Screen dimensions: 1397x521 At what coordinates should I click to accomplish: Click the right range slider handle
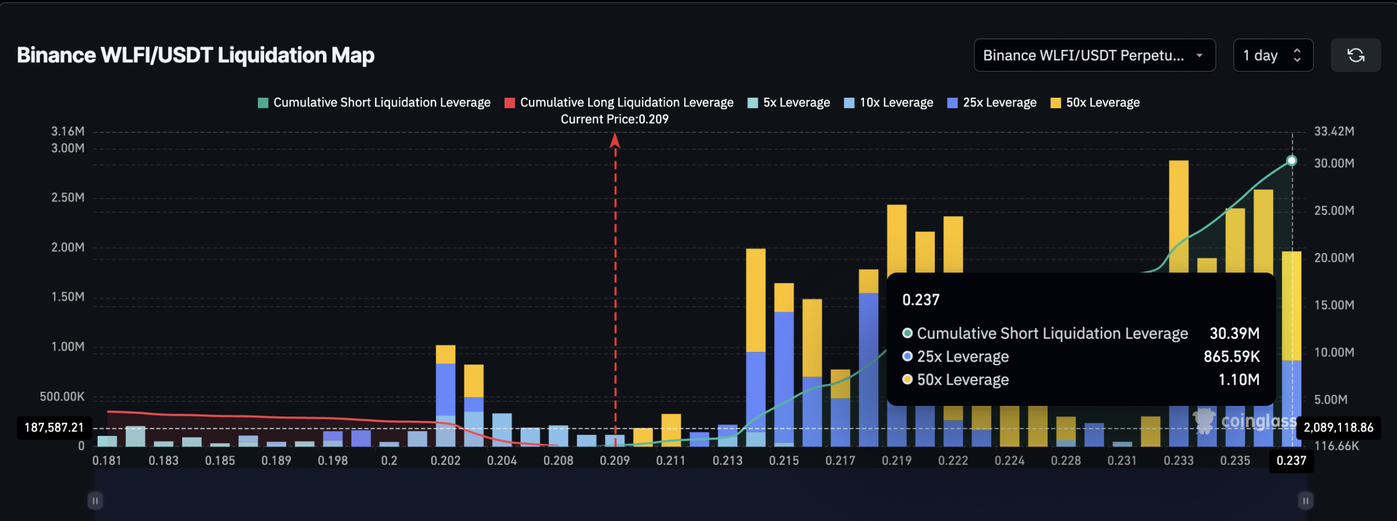tap(1305, 500)
